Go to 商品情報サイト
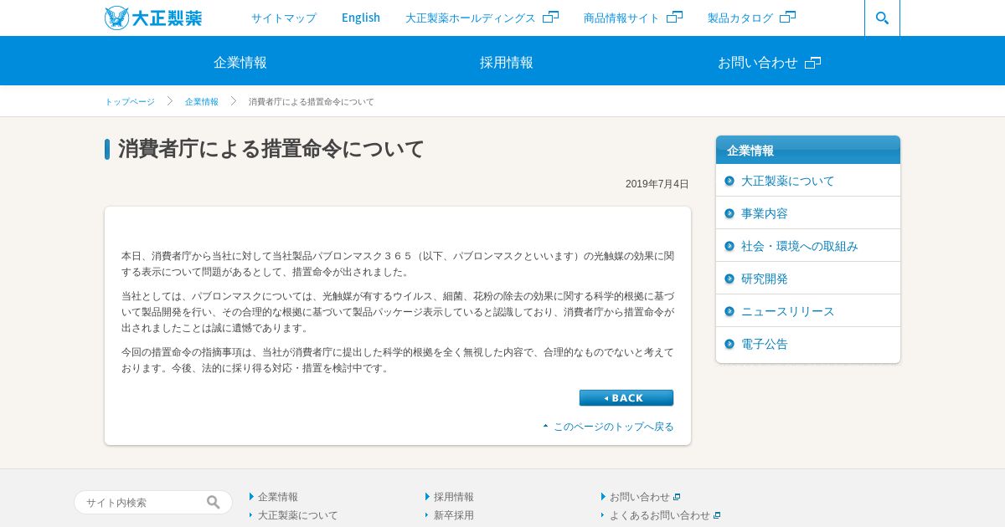The width and height of the screenshot is (1005, 527). 621,18
